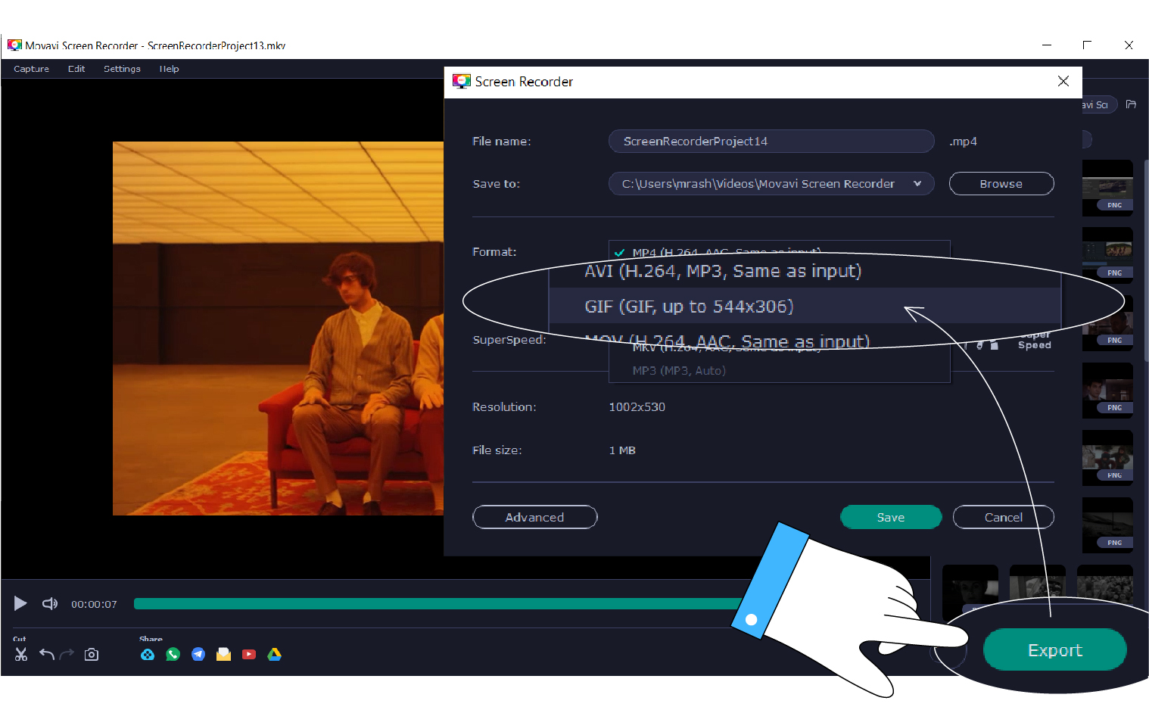The image size is (1149, 710).
Task: Select the scissors Cut tool
Action: tap(20, 654)
